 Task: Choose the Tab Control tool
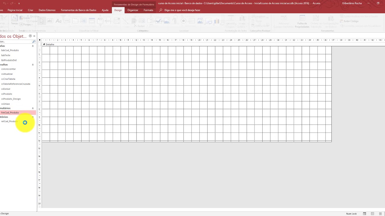coord(75,21)
